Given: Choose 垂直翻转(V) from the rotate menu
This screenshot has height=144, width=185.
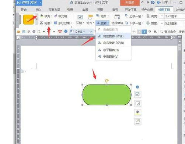Looking at the screenshot, I should click(113, 57).
